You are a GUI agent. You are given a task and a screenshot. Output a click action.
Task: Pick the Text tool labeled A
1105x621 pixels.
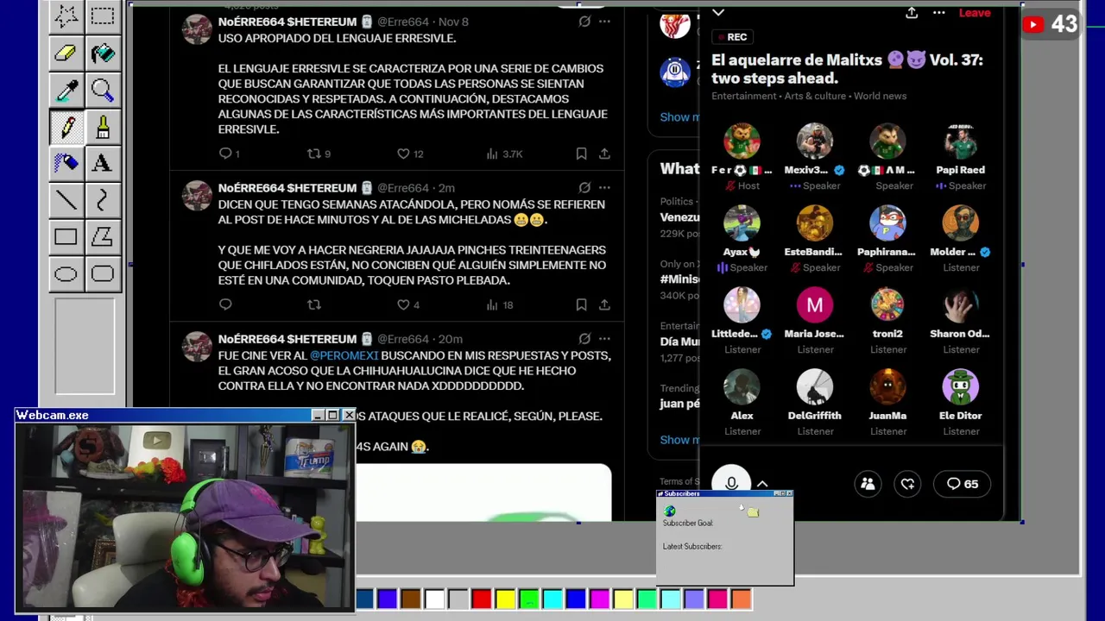pos(102,163)
